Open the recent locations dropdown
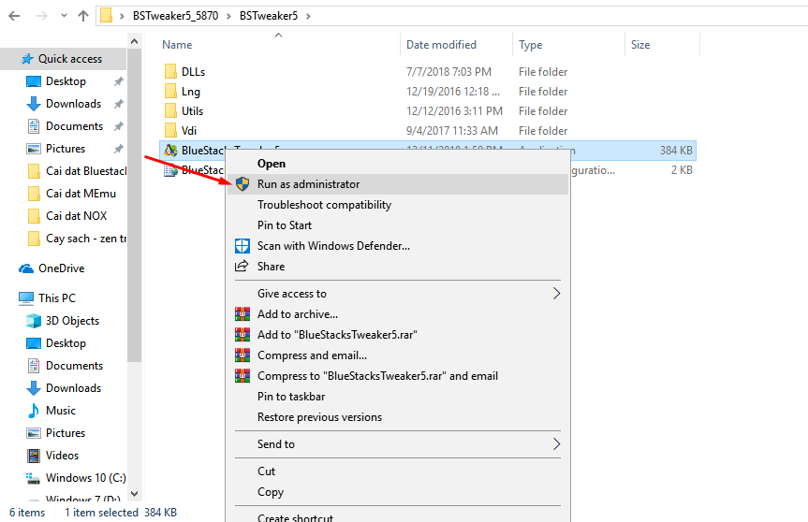Screen dimensions: 808x522 pos(64,16)
